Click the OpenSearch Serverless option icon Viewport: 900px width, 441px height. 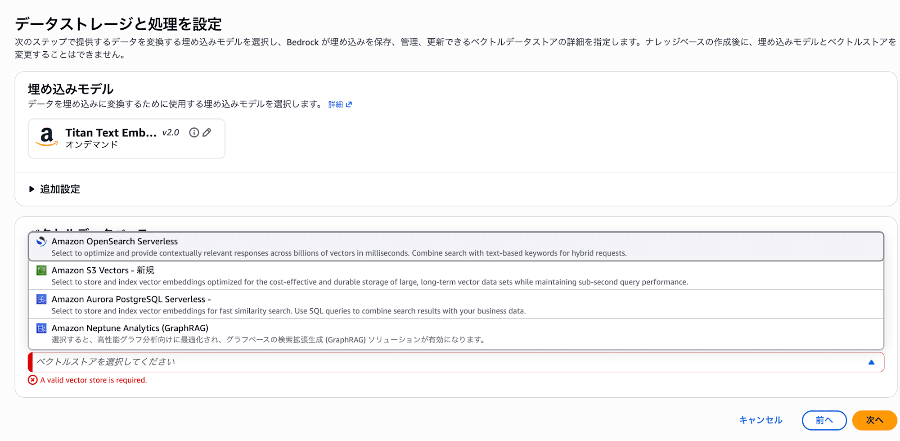pyautogui.click(x=41, y=241)
